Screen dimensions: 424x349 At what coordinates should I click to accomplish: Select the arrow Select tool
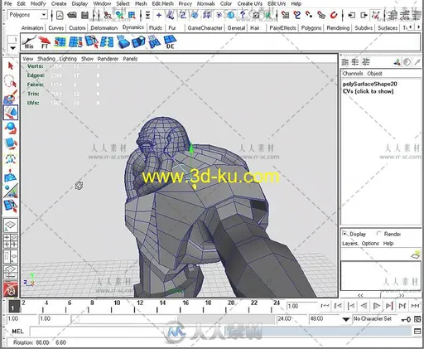11,66
